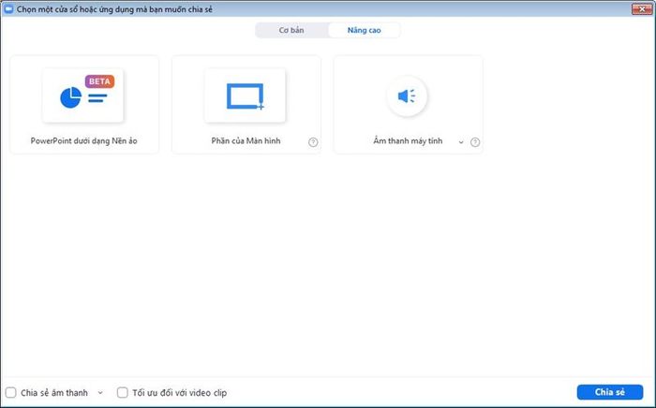Click the Zoom logo in title bar
656x408 pixels.
click(8, 8)
